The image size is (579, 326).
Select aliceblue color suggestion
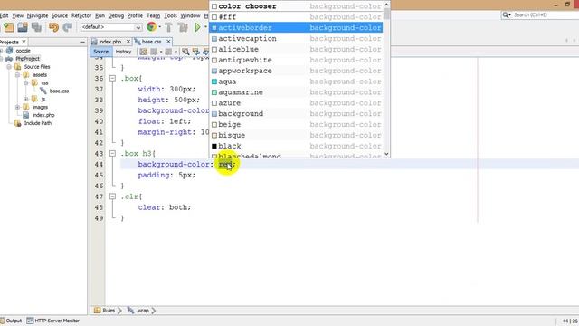pyautogui.click(x=296, y=49)
